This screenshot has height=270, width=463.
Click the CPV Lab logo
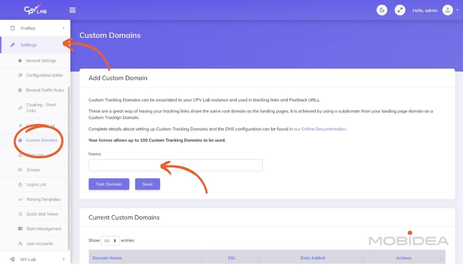(35, 9)
